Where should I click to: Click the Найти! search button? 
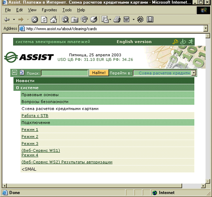(x=99, y=73)
